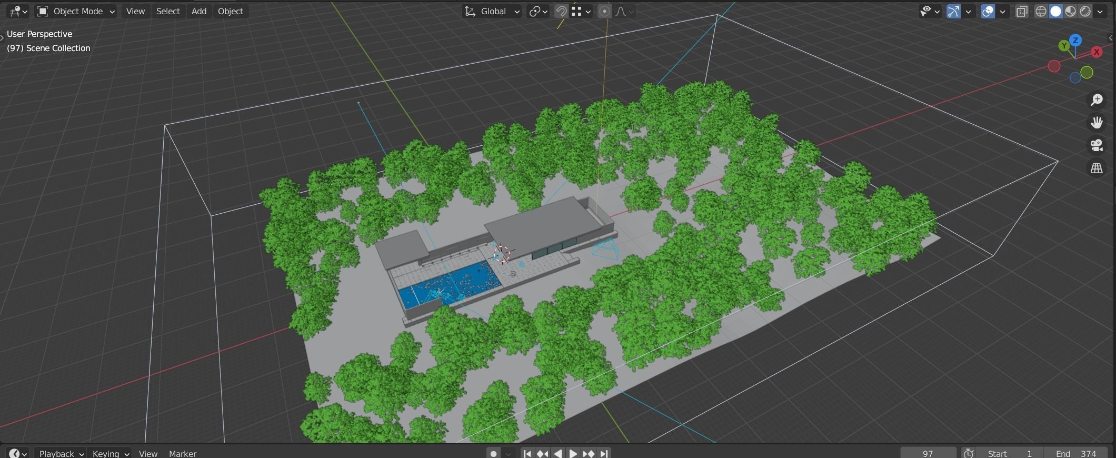Switch to Material Preview shading
1116x458 pixels.
pyautogui.click(x=1070, y=11)
